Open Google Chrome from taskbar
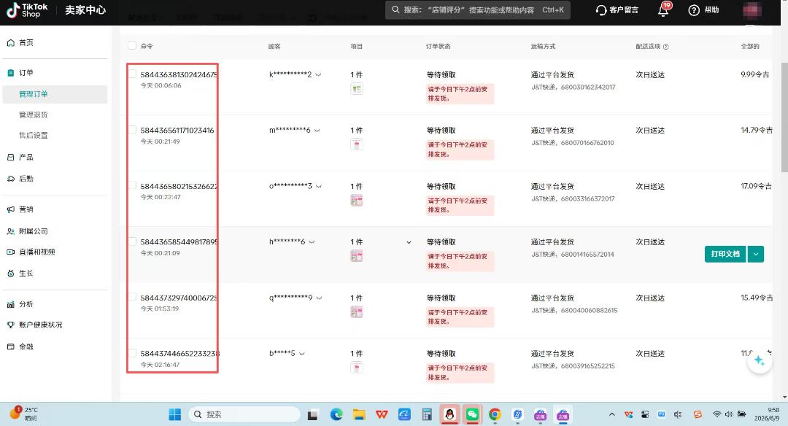Viewport: 788px width, 426px height. tap(495, 414)
